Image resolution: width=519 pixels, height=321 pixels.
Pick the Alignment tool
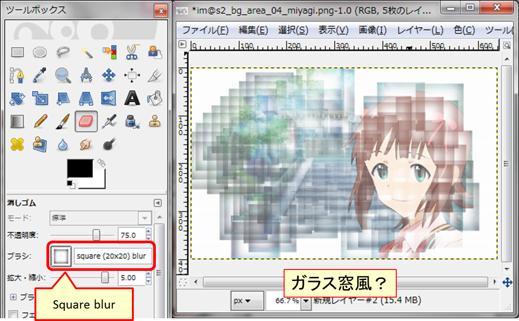(x=132, y=75)
